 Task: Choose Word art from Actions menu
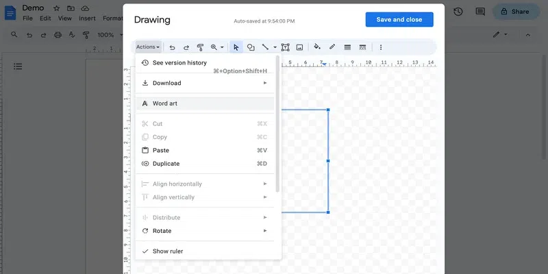205,103
